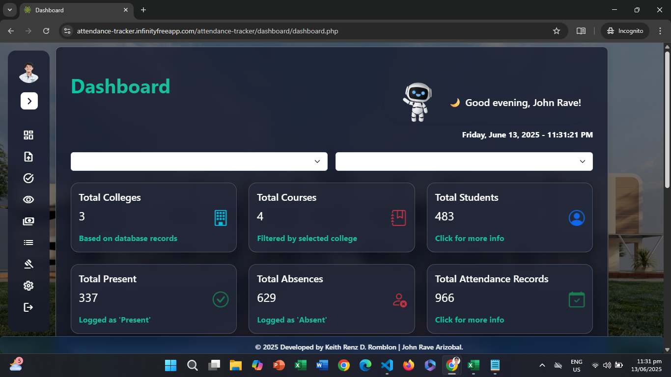Viewport: 671px width, 377px height.
Task: Click the logout icon in sidebar
Action: [28, 307]
